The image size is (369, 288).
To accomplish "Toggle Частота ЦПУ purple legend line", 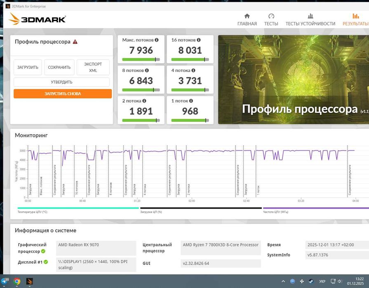I will (x=316, y=208).
